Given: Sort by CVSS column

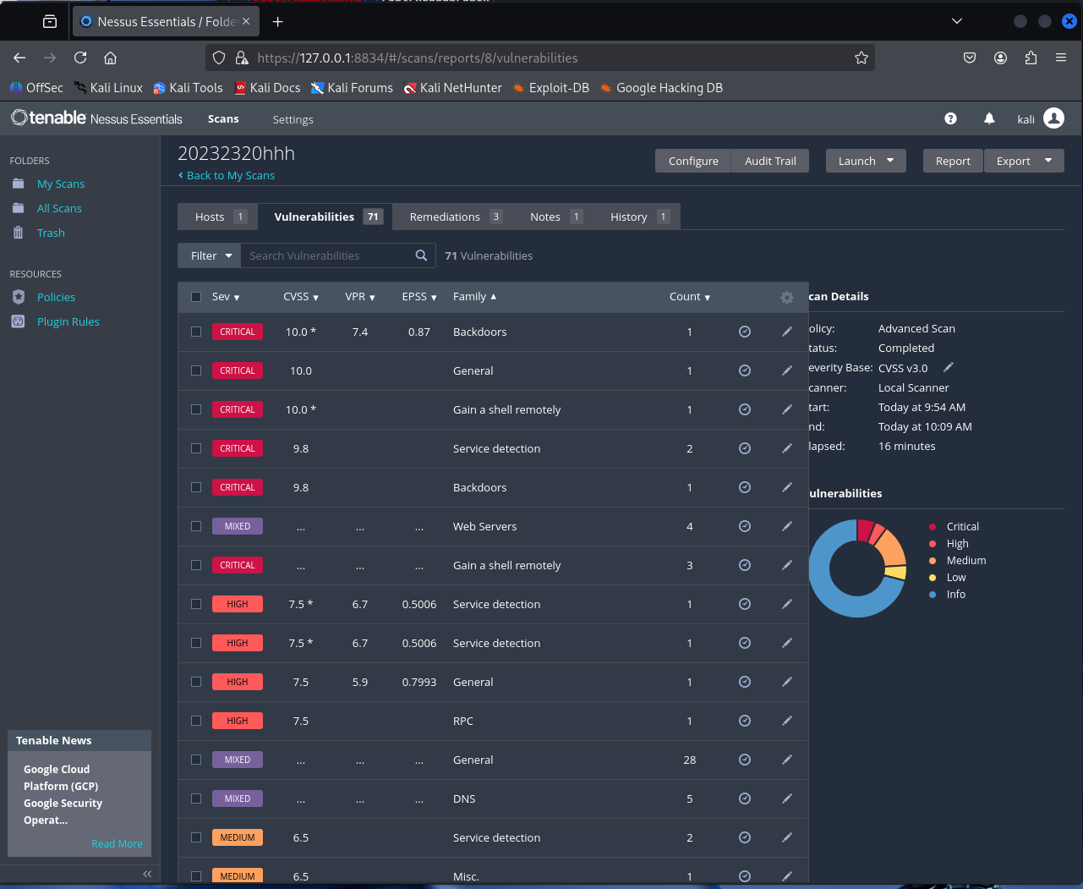Looking at the screenshot, I should click(301, 297).
